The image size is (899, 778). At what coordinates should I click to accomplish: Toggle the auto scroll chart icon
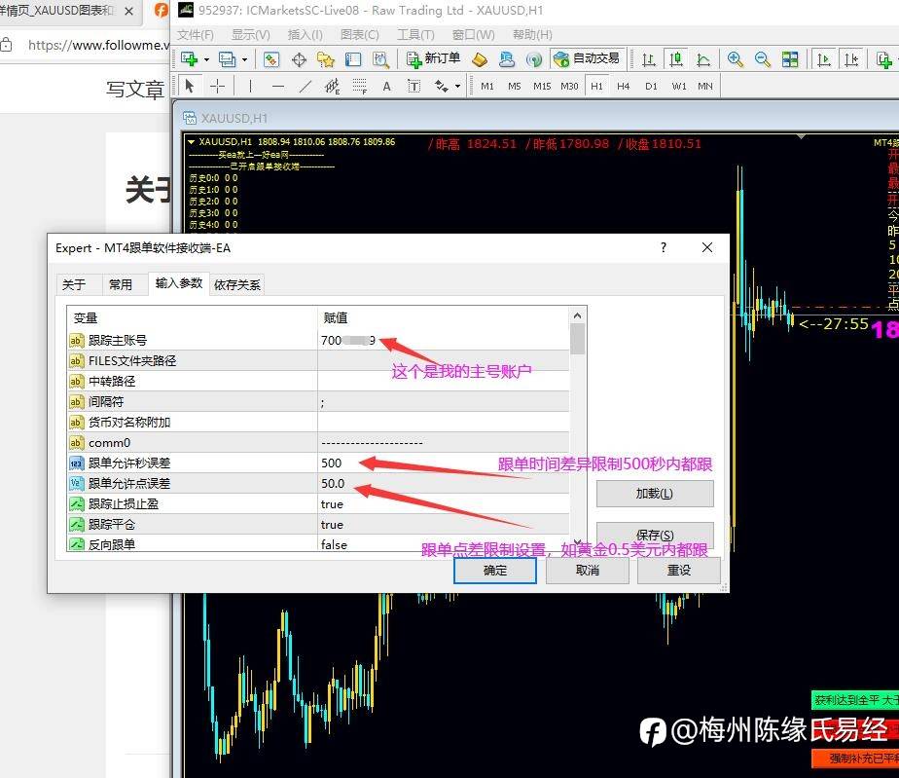pyautogui.click(x=824, y=59)
